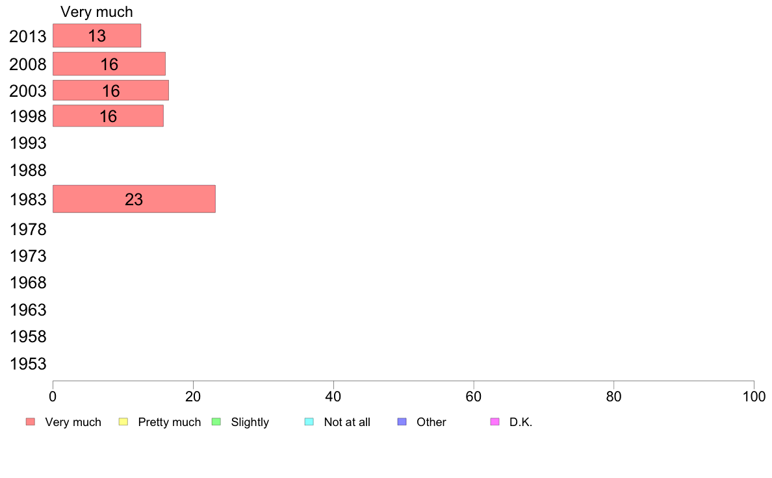Click the red Very much legend swatch
This screenshot has width=772, height=478.
31,422
